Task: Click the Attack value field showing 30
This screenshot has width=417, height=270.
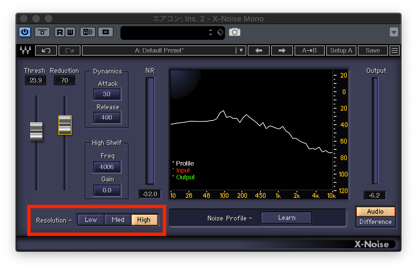Action: (x=107, y=94)
